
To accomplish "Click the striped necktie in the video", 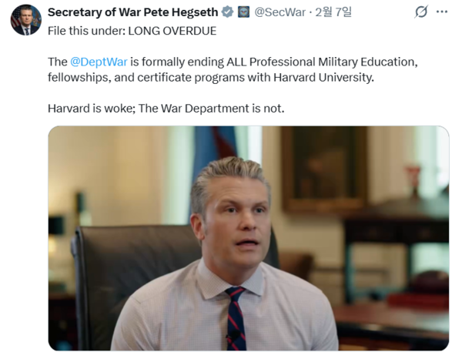I will (x=236, y=318).
